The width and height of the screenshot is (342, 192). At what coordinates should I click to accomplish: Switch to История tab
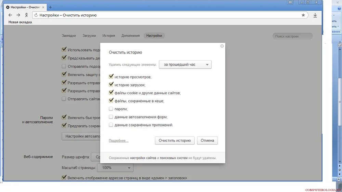[x=109, y=36]
